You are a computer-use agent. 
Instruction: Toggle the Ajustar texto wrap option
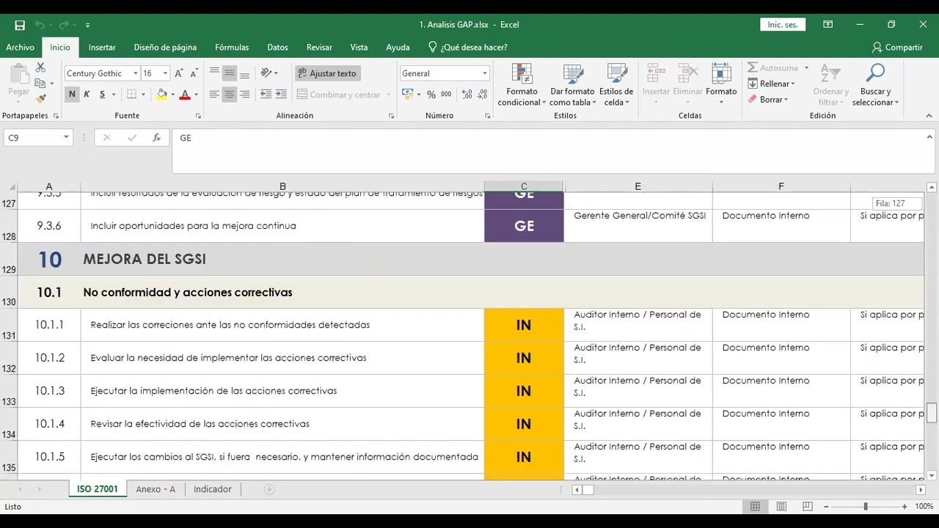[327, 73]
